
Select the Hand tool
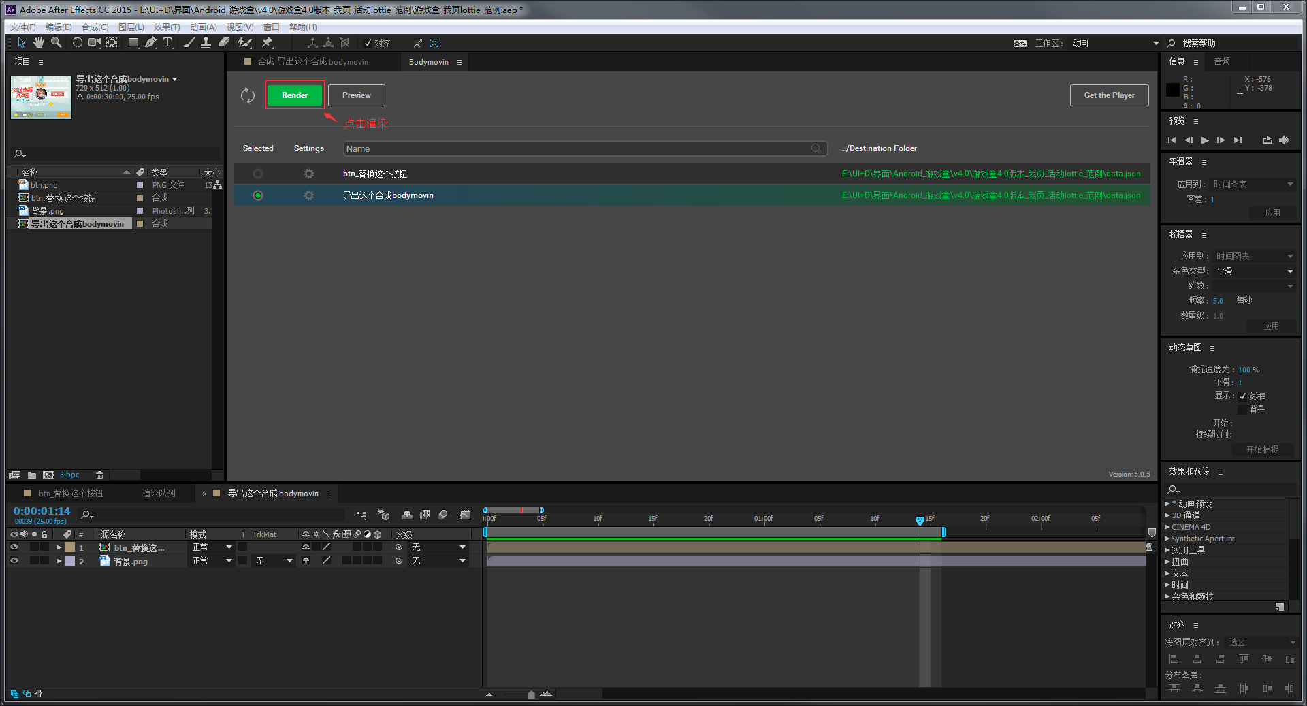(39, 43)
